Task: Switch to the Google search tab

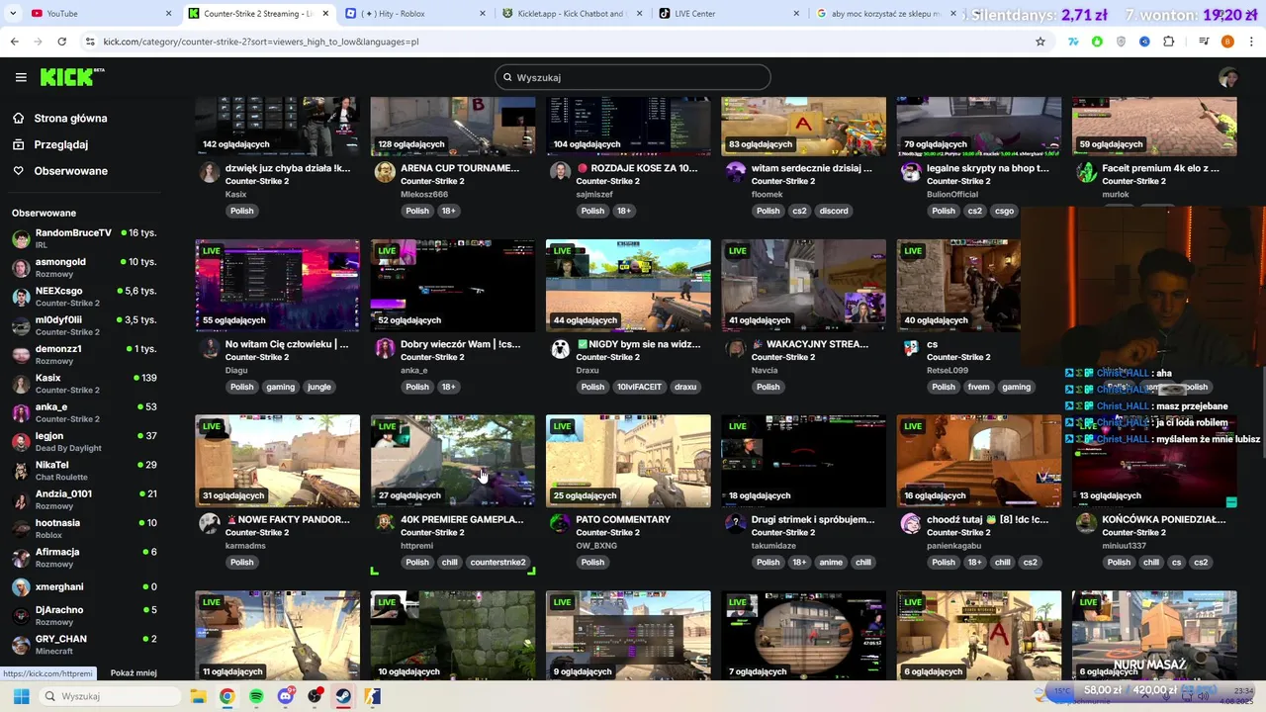Action: tap(885, 14)
